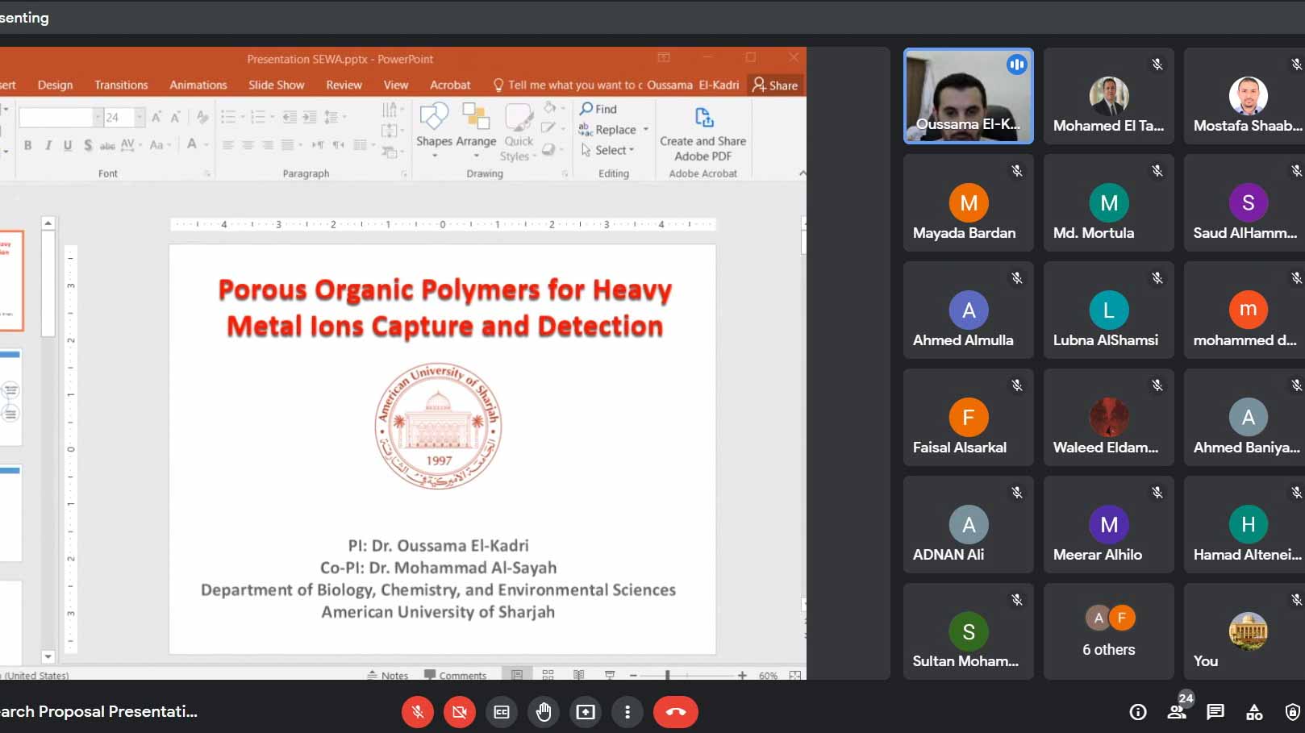Open the host controls shield icon
This screenshot has height=733, width=1305.
[1292, 712]
